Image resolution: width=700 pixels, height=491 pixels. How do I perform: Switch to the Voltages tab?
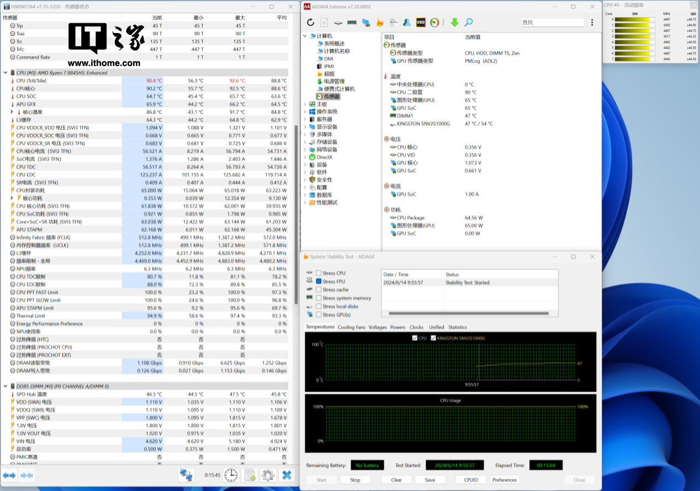pyautogui.click(x=378, y=327)
